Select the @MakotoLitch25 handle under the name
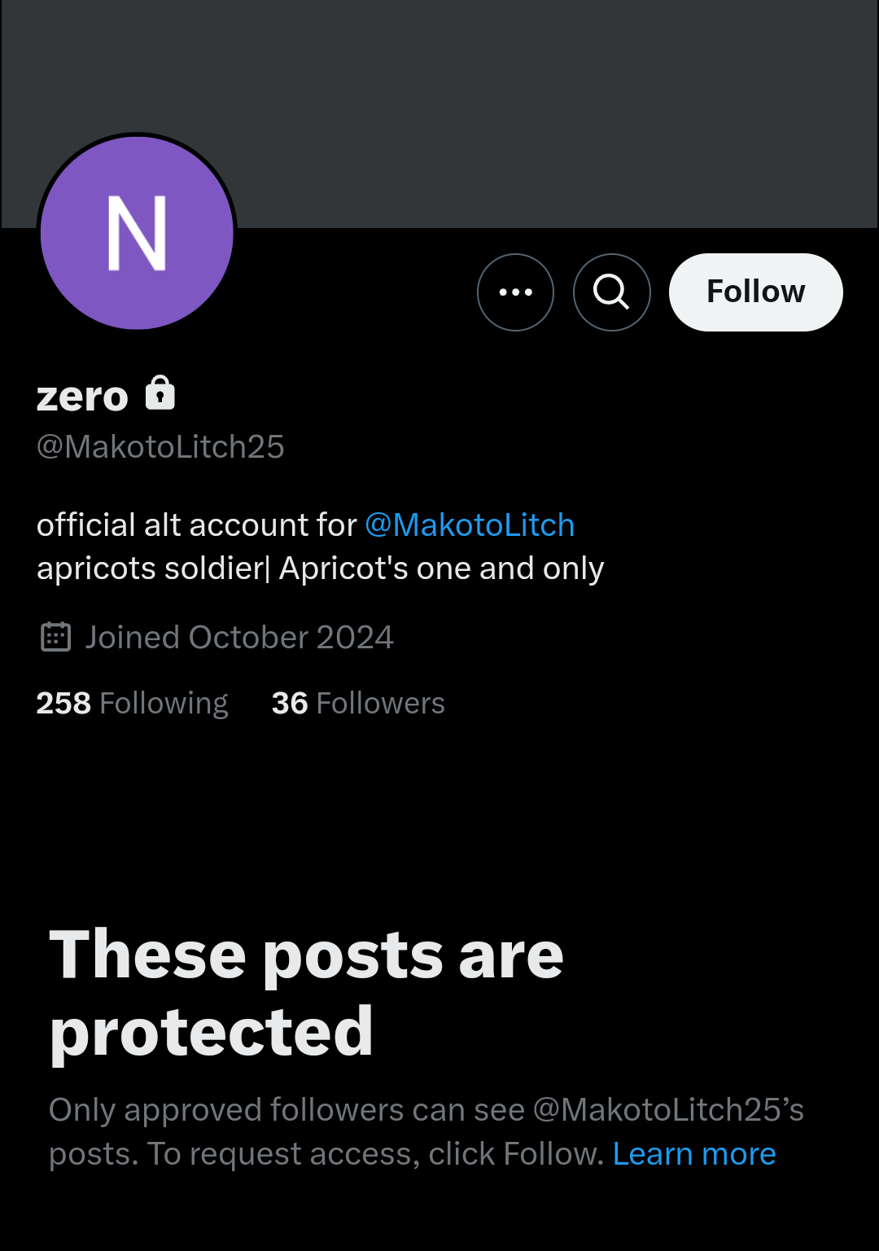Viewport: 879px width, 1251px height. pos(160,447)
